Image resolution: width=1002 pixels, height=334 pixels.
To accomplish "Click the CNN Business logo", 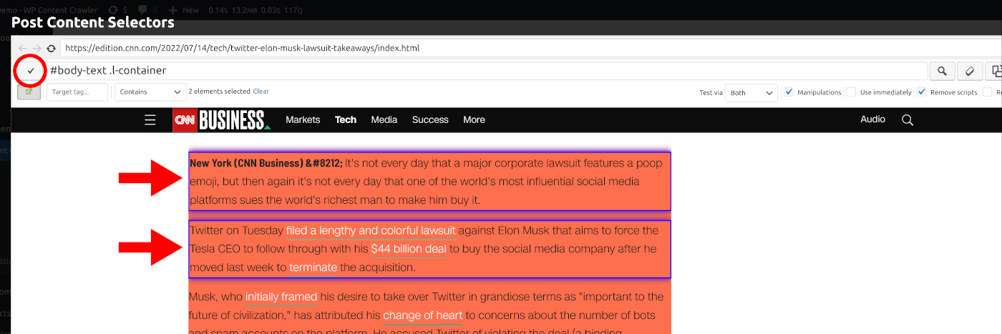I will [221, 120].
